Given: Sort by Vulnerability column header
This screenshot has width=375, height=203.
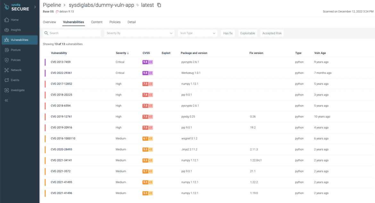Looking at the screenshot, I should pos(59,53).
